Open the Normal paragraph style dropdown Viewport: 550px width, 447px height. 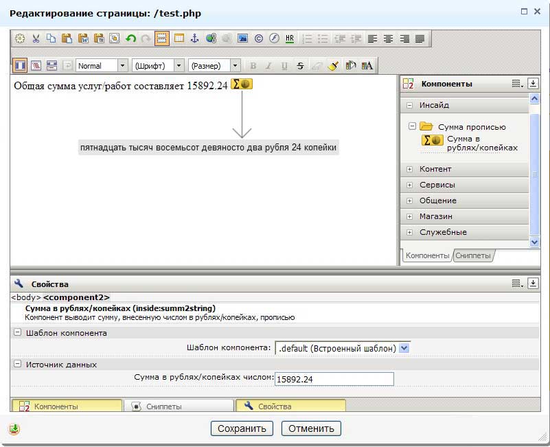[123, 66]
